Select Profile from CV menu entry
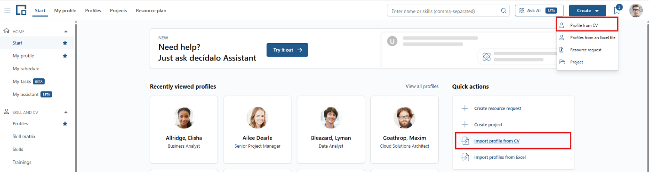Image resolution: width=649 pixels, height=172 pixels. click(587, 25)
